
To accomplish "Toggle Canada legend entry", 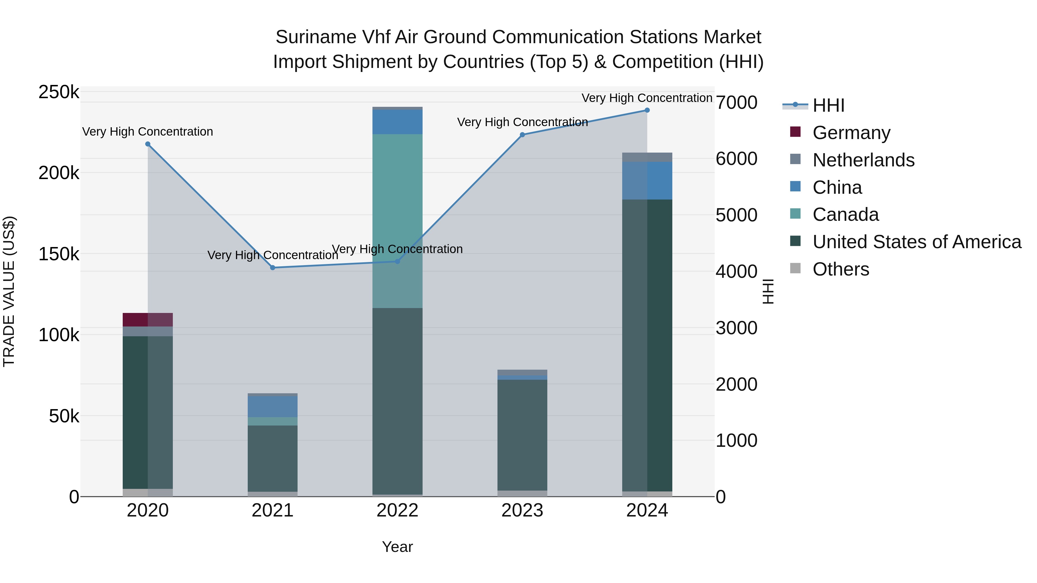I will click(x=834, y=214).
